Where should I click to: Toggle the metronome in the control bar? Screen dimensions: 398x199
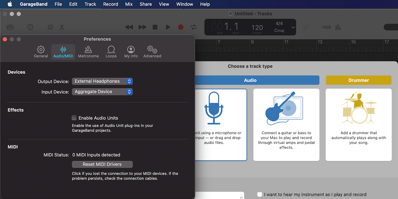tap(338, 27)
